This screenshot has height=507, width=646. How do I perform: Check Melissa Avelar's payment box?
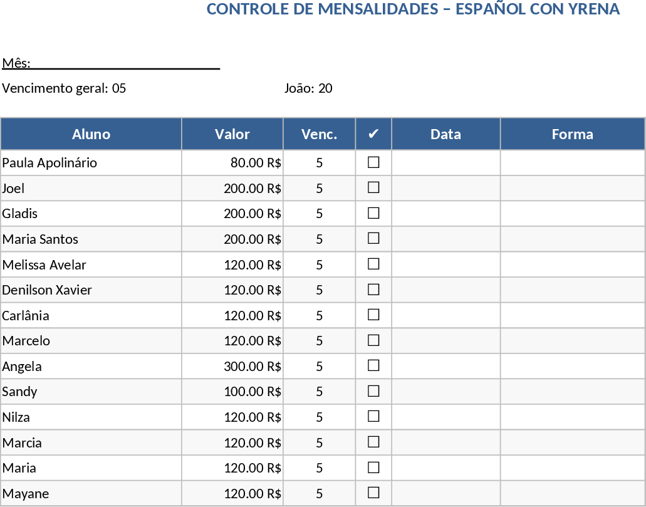[x=373, y=264]
